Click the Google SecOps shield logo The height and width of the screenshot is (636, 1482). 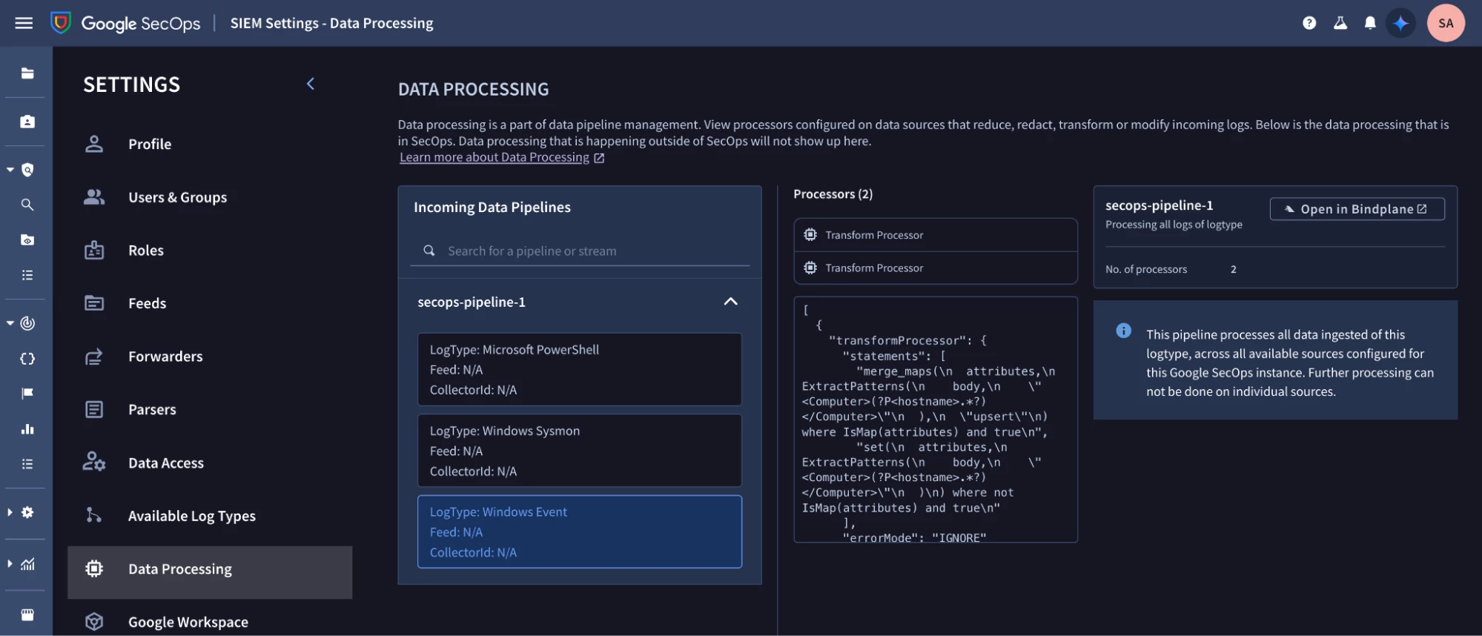coord(61,23)
